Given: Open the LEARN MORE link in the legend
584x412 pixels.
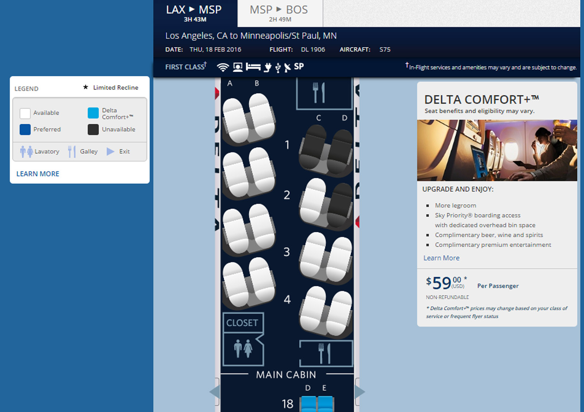Looking at the screenshot, I should 38,174.
